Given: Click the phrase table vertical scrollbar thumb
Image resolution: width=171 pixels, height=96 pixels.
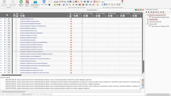Looking at the screenshot, I should (144, 66).
